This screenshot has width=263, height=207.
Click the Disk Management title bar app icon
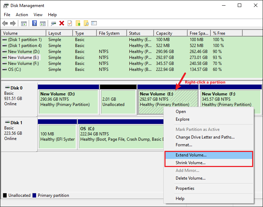(6, 6)
